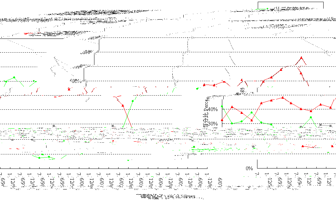This screenshot has height=206, width=336.
Task: Click the low green dot left of the 0% label
Action: [x=193, y=147]
